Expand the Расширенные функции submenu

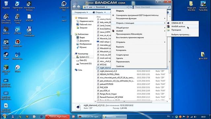click(139, 19)
